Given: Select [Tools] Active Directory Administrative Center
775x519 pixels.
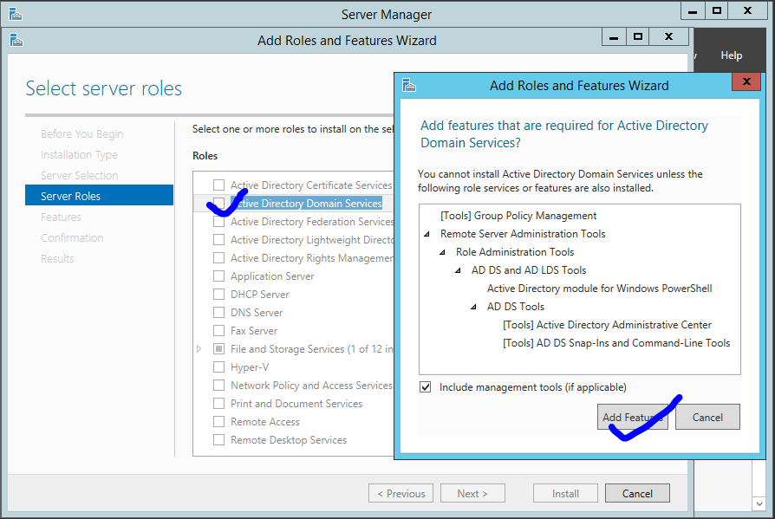Looking at the screenshot, I should [x=607, y=325].
